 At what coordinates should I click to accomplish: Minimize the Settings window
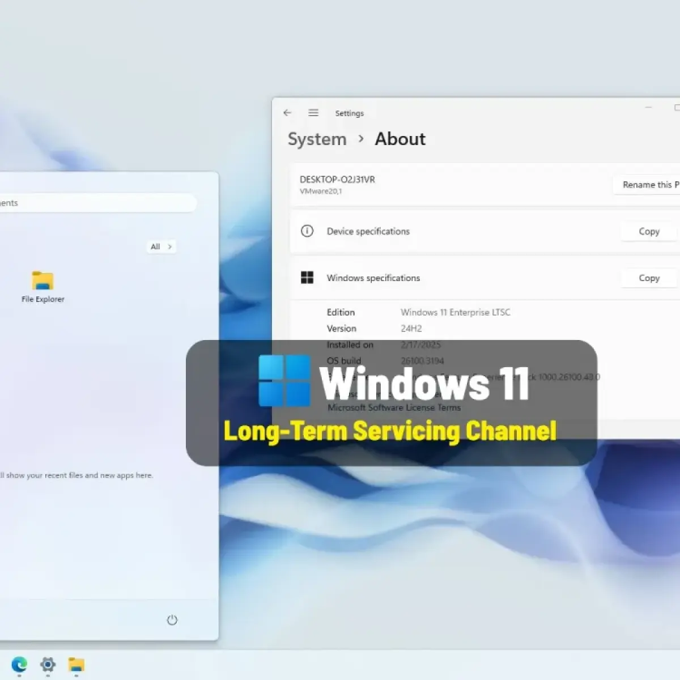click(648, 107)
